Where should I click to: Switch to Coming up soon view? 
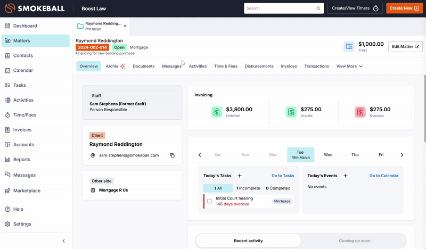[x=355, y=240]
